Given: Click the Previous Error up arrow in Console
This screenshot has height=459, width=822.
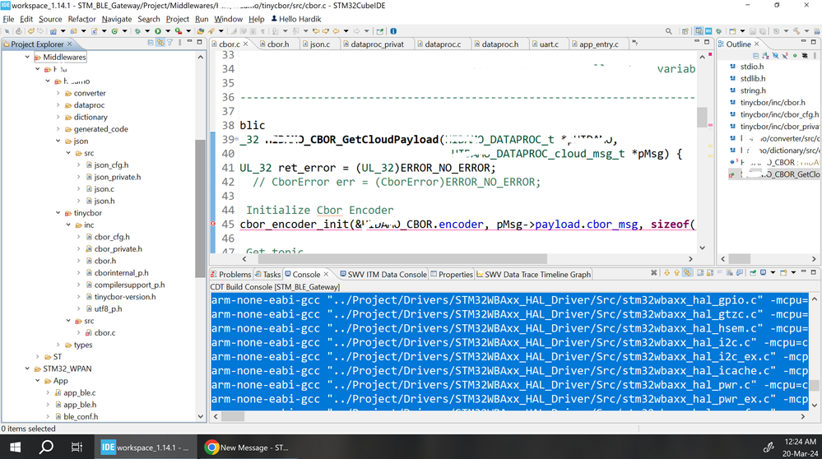Looking at the screenshot, I should click(x=677, y=272).
